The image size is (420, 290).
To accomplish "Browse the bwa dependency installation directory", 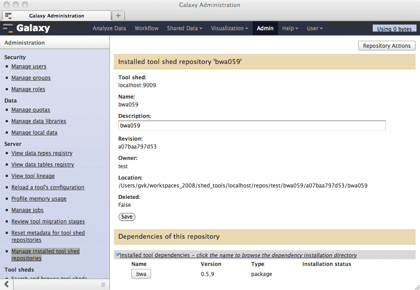I will pos(141,274).
